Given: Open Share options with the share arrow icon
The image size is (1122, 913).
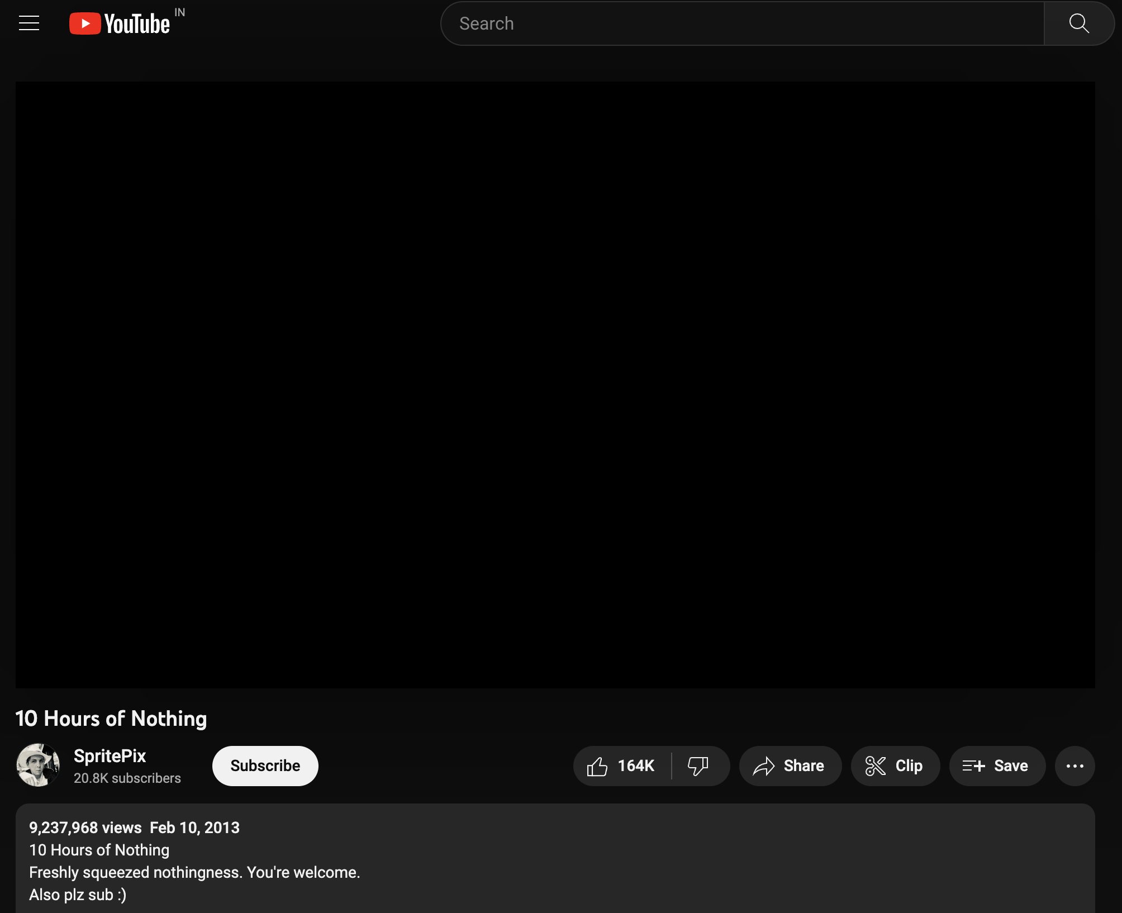Looking at the screenshot, I should pyautogui.click(x=790, y=765).
